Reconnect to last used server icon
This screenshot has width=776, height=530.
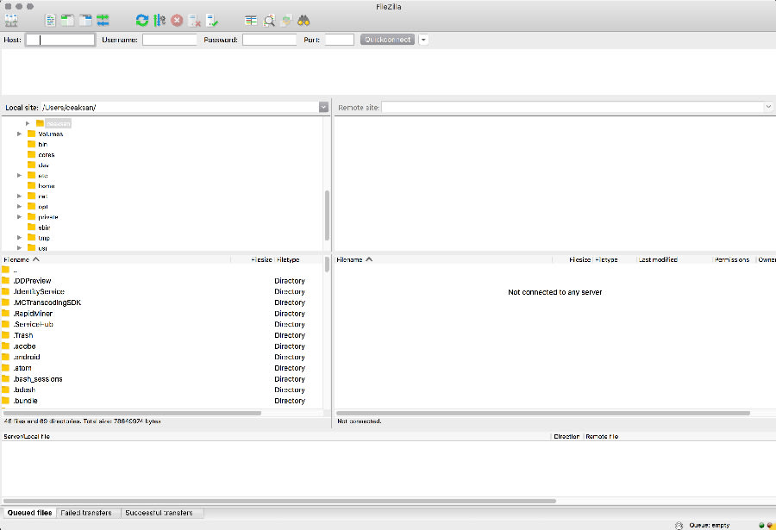[212, 21]
